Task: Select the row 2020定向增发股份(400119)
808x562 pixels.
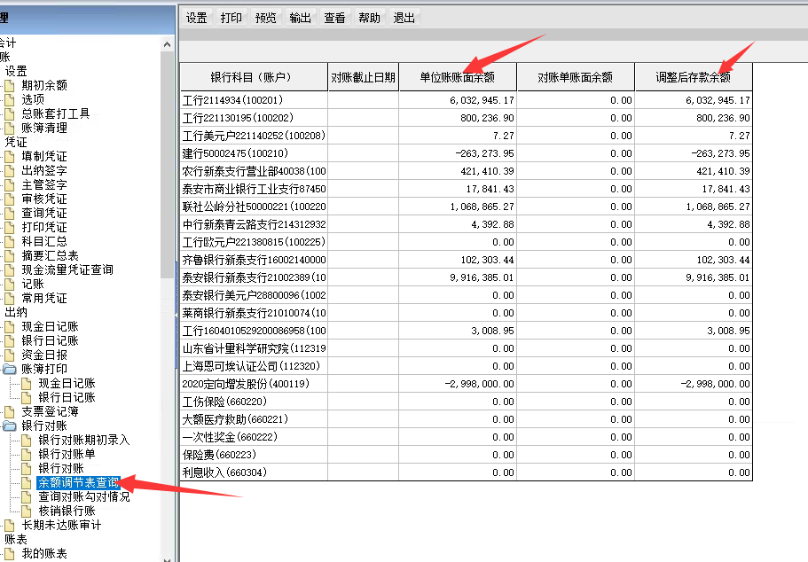Action: click(467, 384)
